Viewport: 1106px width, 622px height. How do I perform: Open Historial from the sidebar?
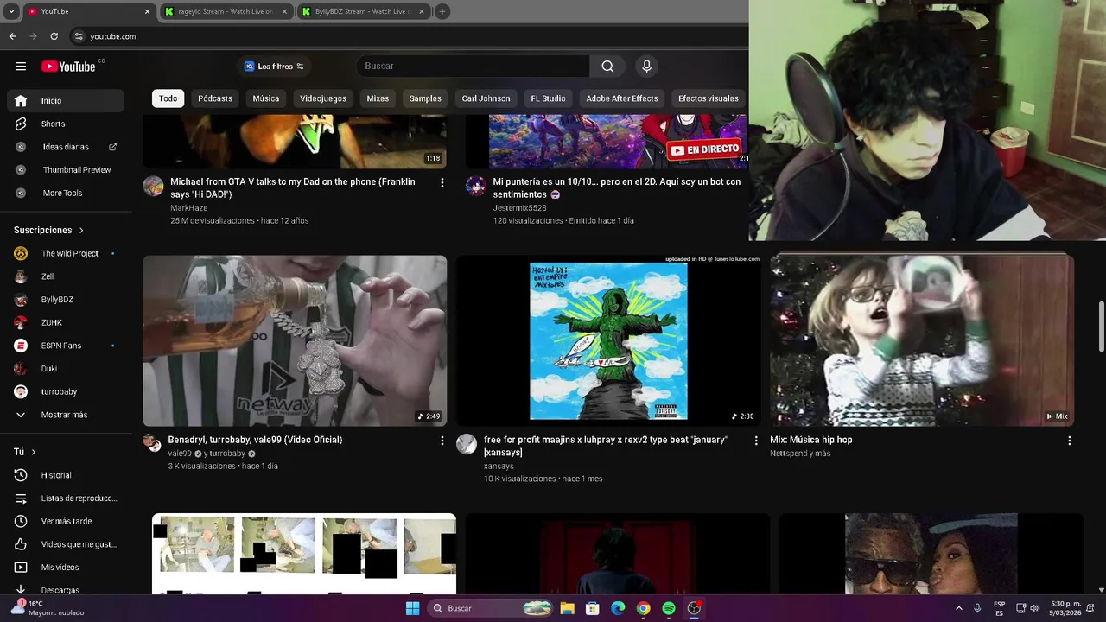point(66,475)
